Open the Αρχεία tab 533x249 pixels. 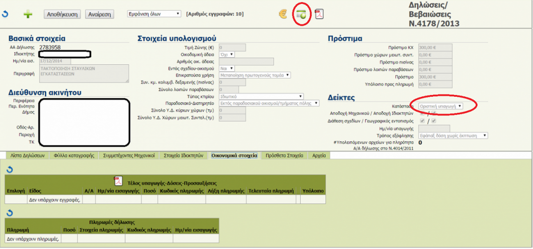(318, 156)
